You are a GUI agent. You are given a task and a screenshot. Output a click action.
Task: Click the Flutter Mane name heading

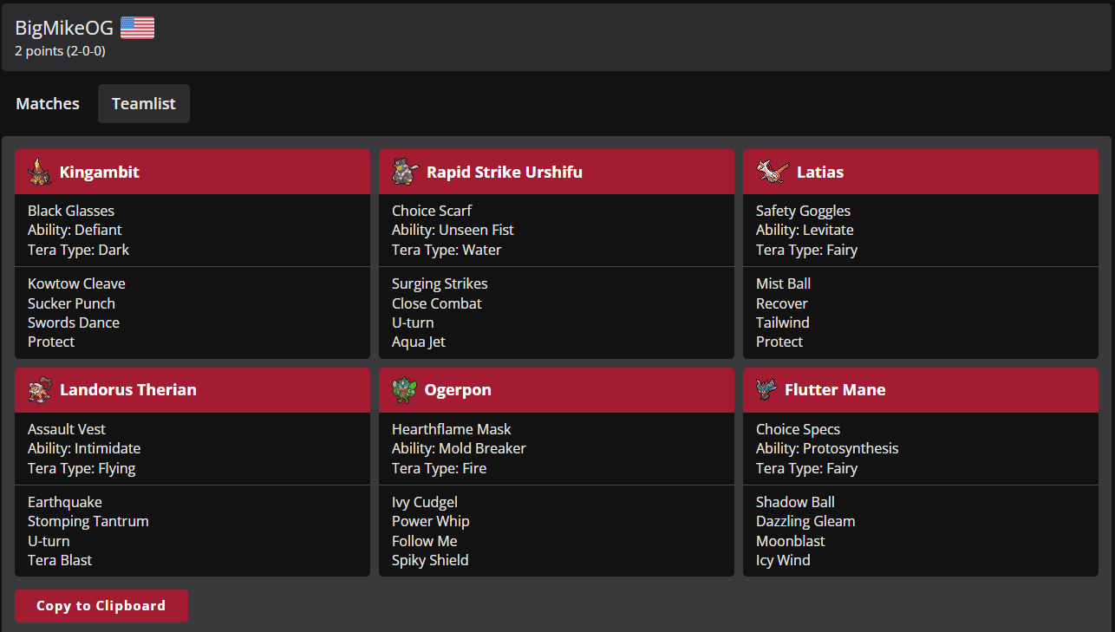tap(835, 390)
